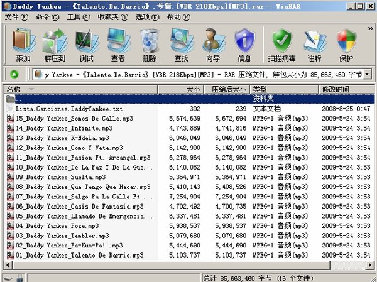Open the 命令(C) menu
This screenshot has height=282, width=377.
click(48, 18)
